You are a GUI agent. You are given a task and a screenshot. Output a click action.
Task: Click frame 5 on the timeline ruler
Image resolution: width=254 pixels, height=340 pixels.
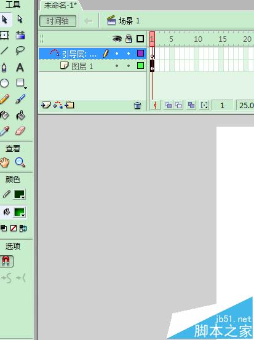click(x=171, y=39)
